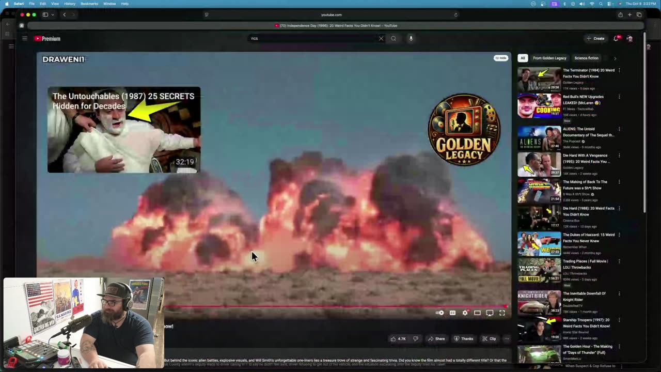Open options for Die Hard With A Vengeance
This screenshot has width=661, height=372.
[619, 156]
